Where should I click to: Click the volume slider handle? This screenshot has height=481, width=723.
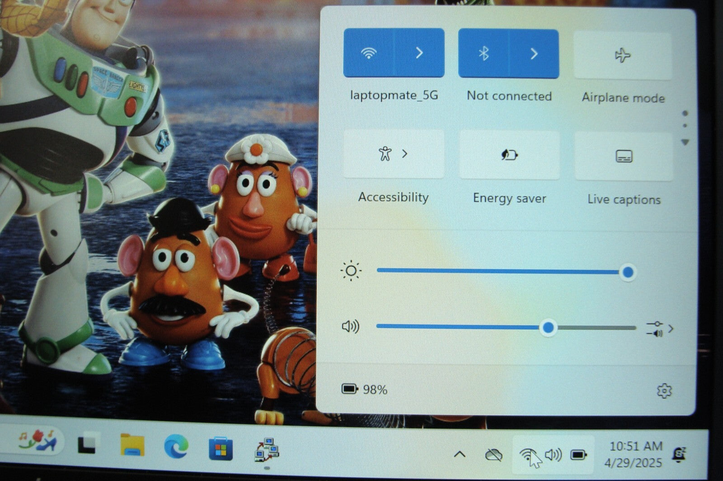coord(548,328)
